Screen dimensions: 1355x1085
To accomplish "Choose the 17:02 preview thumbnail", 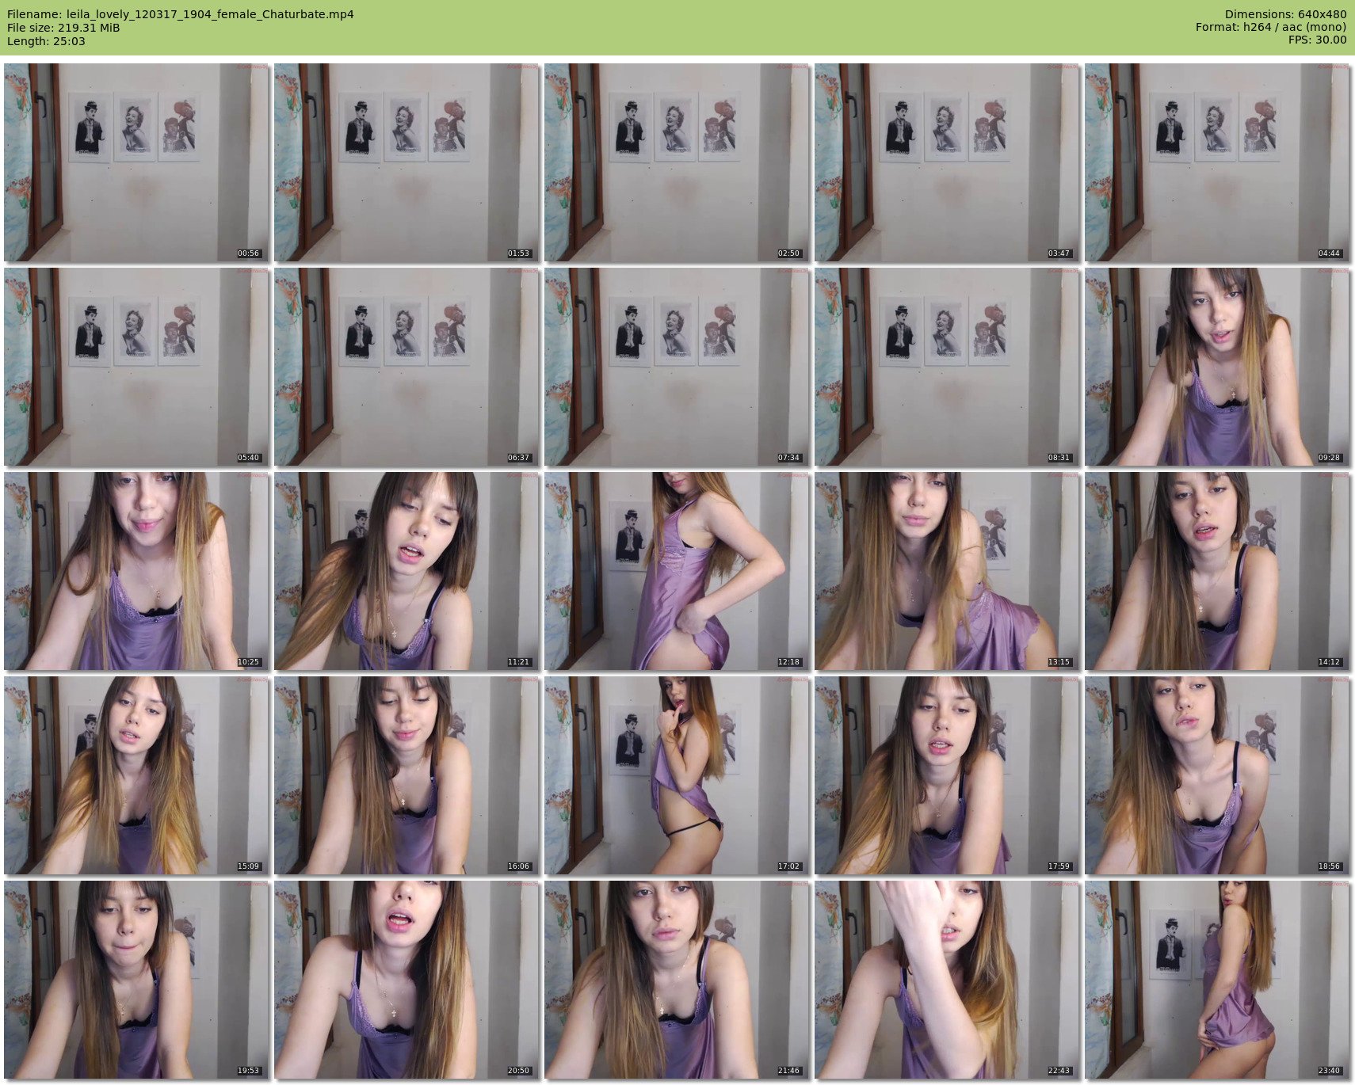I will 677,775.
